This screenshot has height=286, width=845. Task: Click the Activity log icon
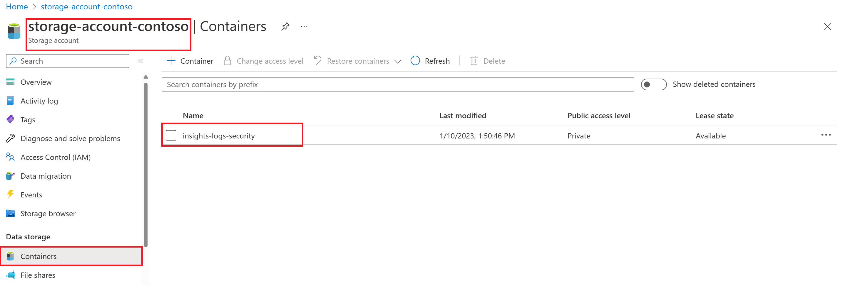[10, 101]
